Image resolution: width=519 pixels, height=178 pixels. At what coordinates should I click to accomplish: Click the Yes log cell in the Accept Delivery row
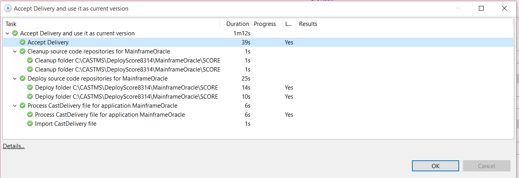[x=289, y=42]
